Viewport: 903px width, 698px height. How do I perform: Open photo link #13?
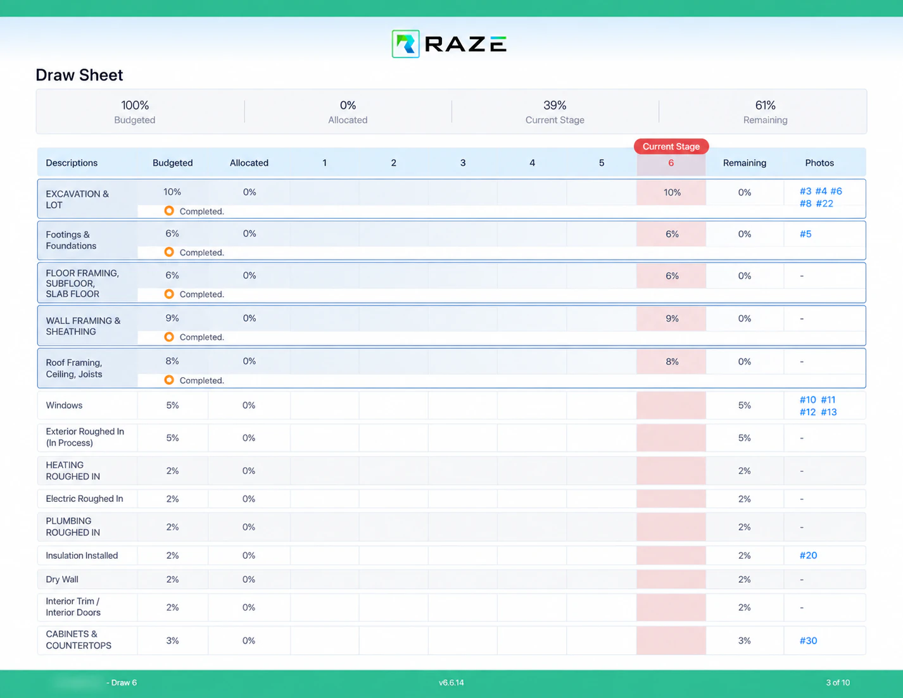[829, 412]
